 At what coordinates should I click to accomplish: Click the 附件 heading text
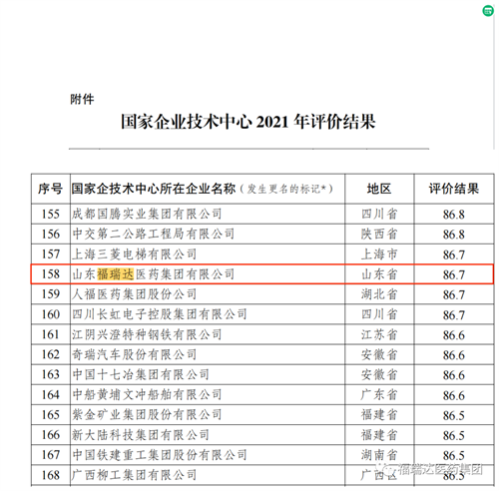tap(82, 99)
